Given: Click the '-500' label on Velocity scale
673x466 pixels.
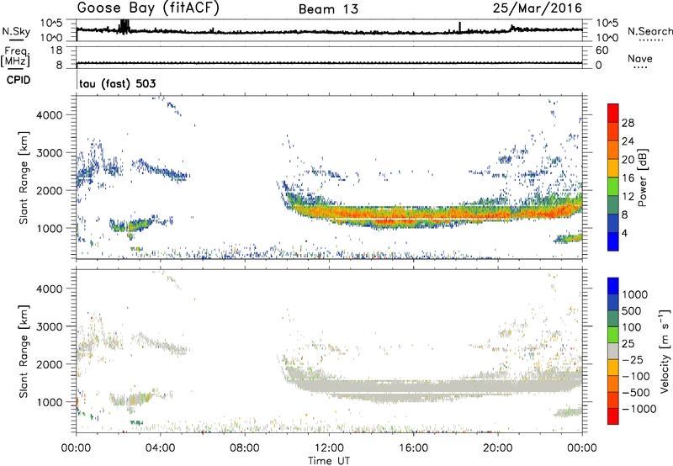Looking at the screenshot, I should click(x=636, y=393).
